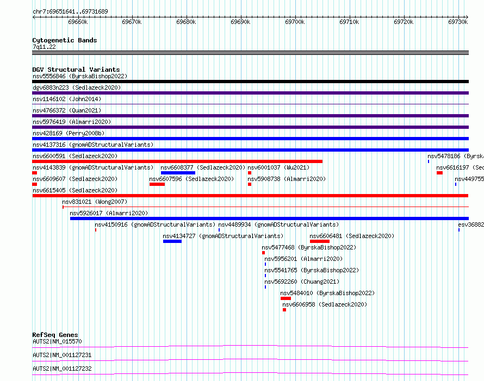Open nsv6606481 (Sedlazeck2020) label

352,236
